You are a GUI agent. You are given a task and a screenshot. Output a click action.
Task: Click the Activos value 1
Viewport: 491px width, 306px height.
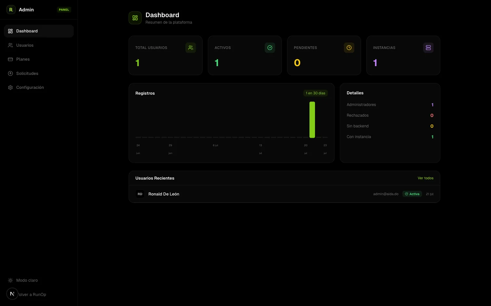(x=217, y=63)
